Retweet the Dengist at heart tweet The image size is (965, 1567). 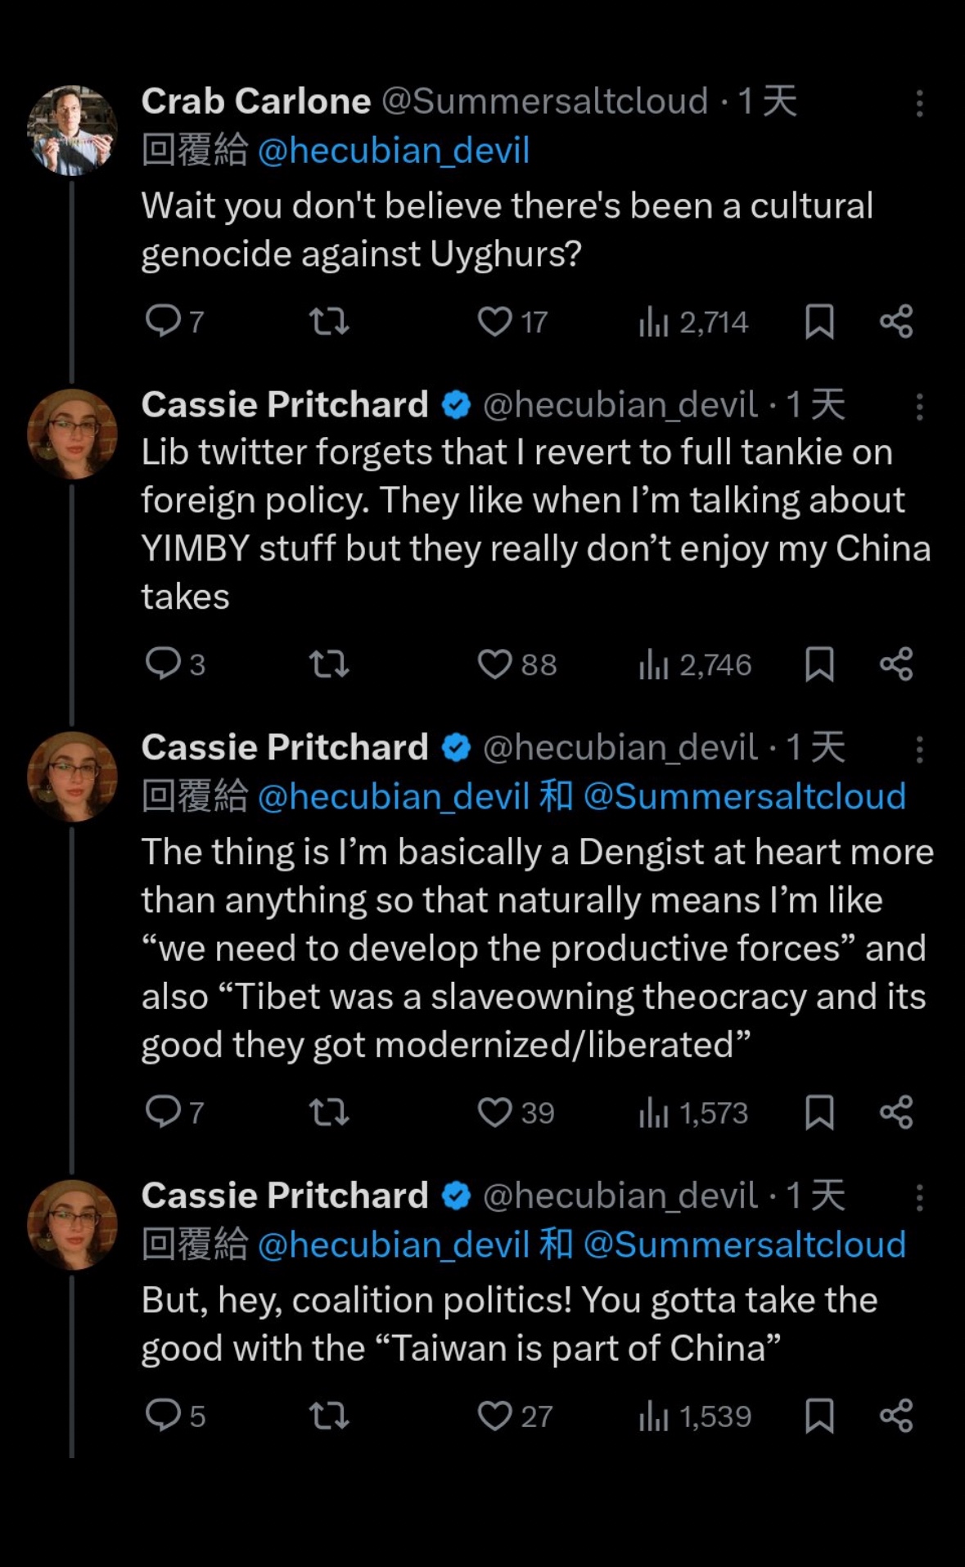click(x=329, y=1112)
